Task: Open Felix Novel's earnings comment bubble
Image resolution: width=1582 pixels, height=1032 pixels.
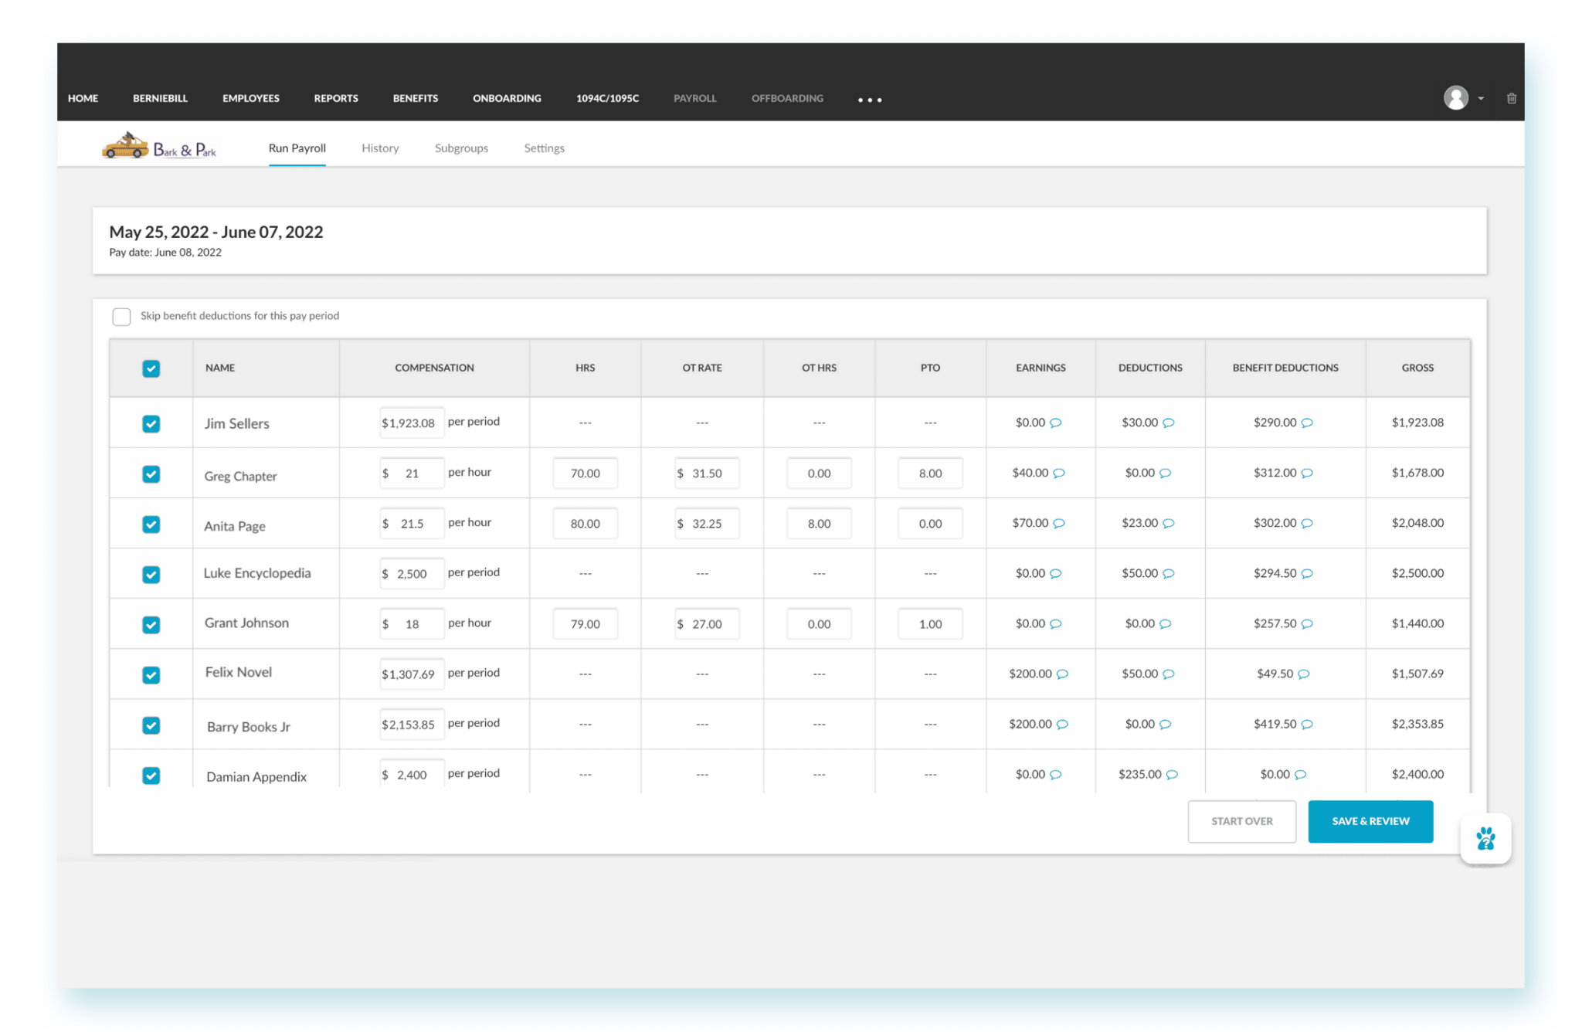Action: [x=1063, y=674]
